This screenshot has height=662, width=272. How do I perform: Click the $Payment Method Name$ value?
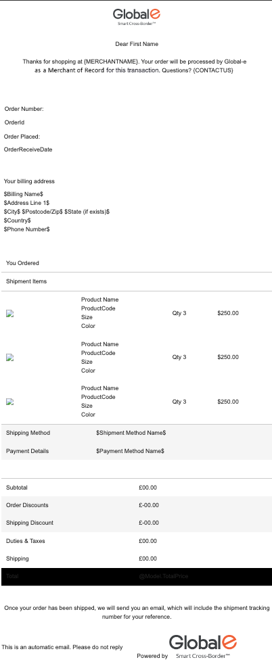(130, 451)
